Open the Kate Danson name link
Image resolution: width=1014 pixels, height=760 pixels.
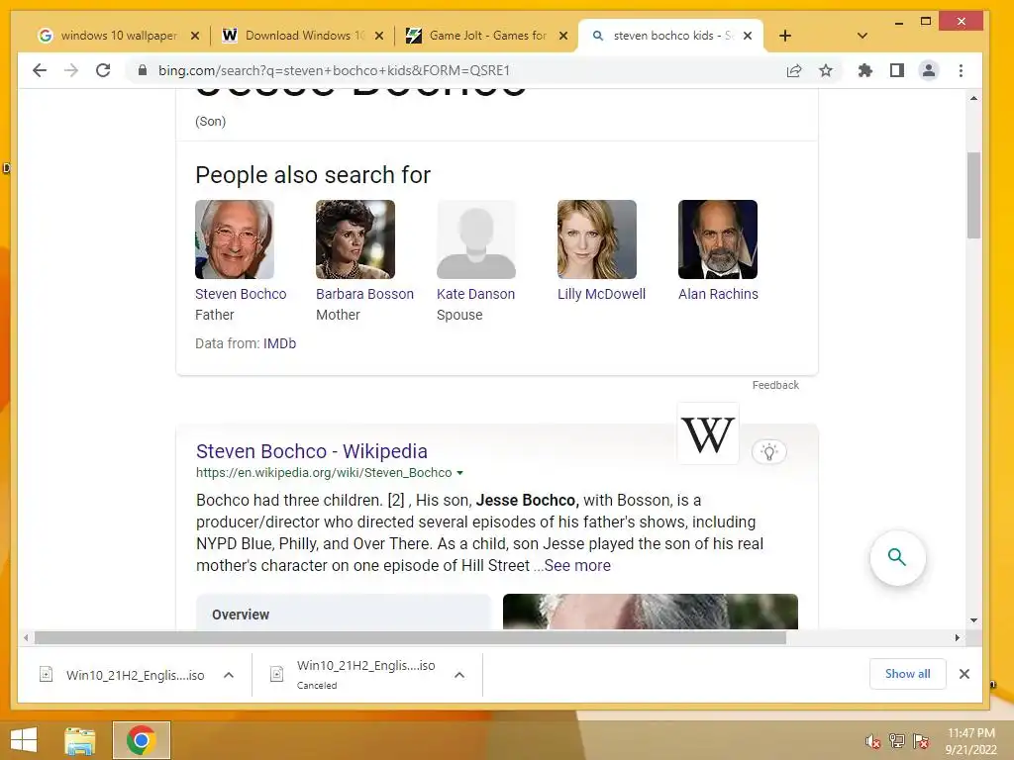pyautogui.click(x=476, y=294)
